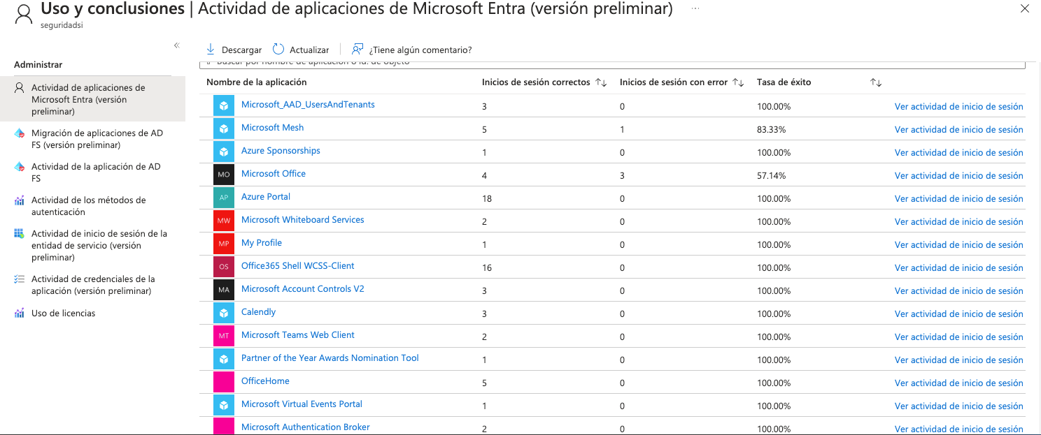This screenshot has height=435, width=1041.
Task: Click the Microsoft Teams MT app icon
Action: (224, 336)
